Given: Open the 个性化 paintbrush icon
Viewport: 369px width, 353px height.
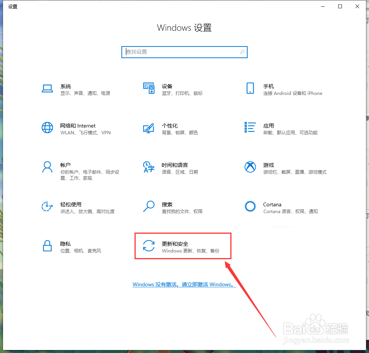Looking at the screenshot, I should point(149,128).
